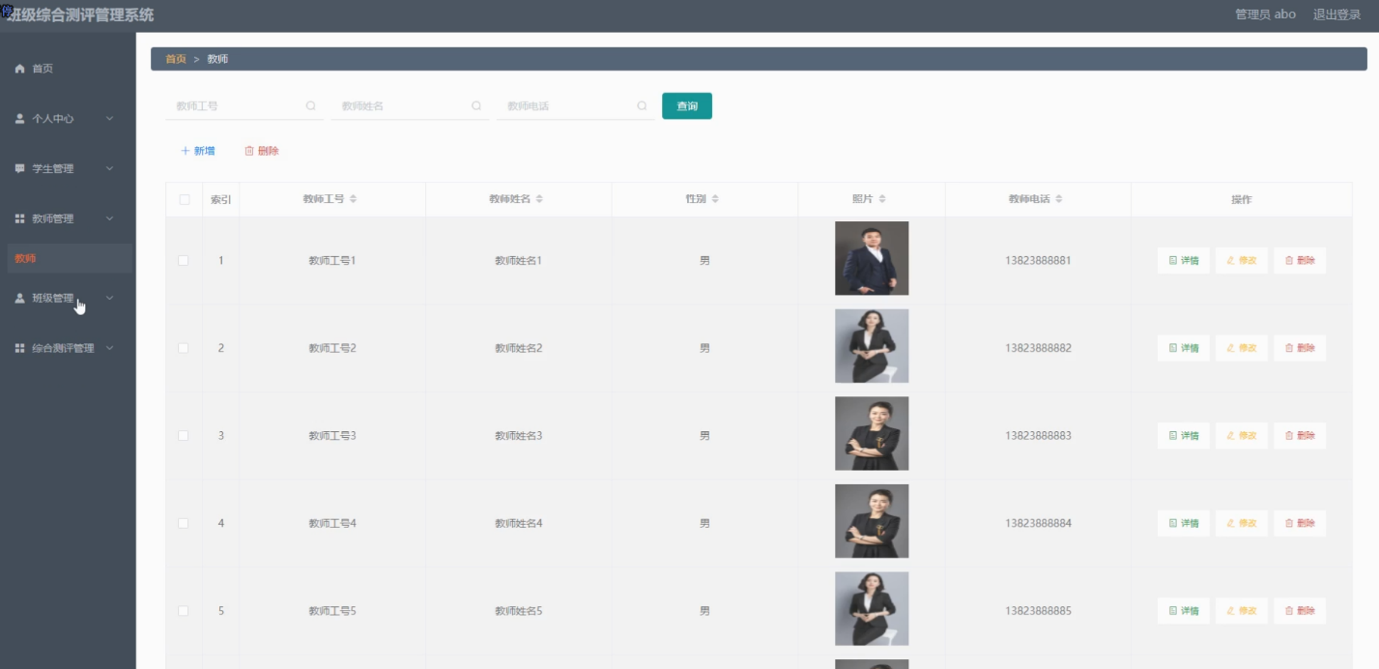Click 首页 breadcrumb link
1379x669 pixels.
(x=176, y=60)
